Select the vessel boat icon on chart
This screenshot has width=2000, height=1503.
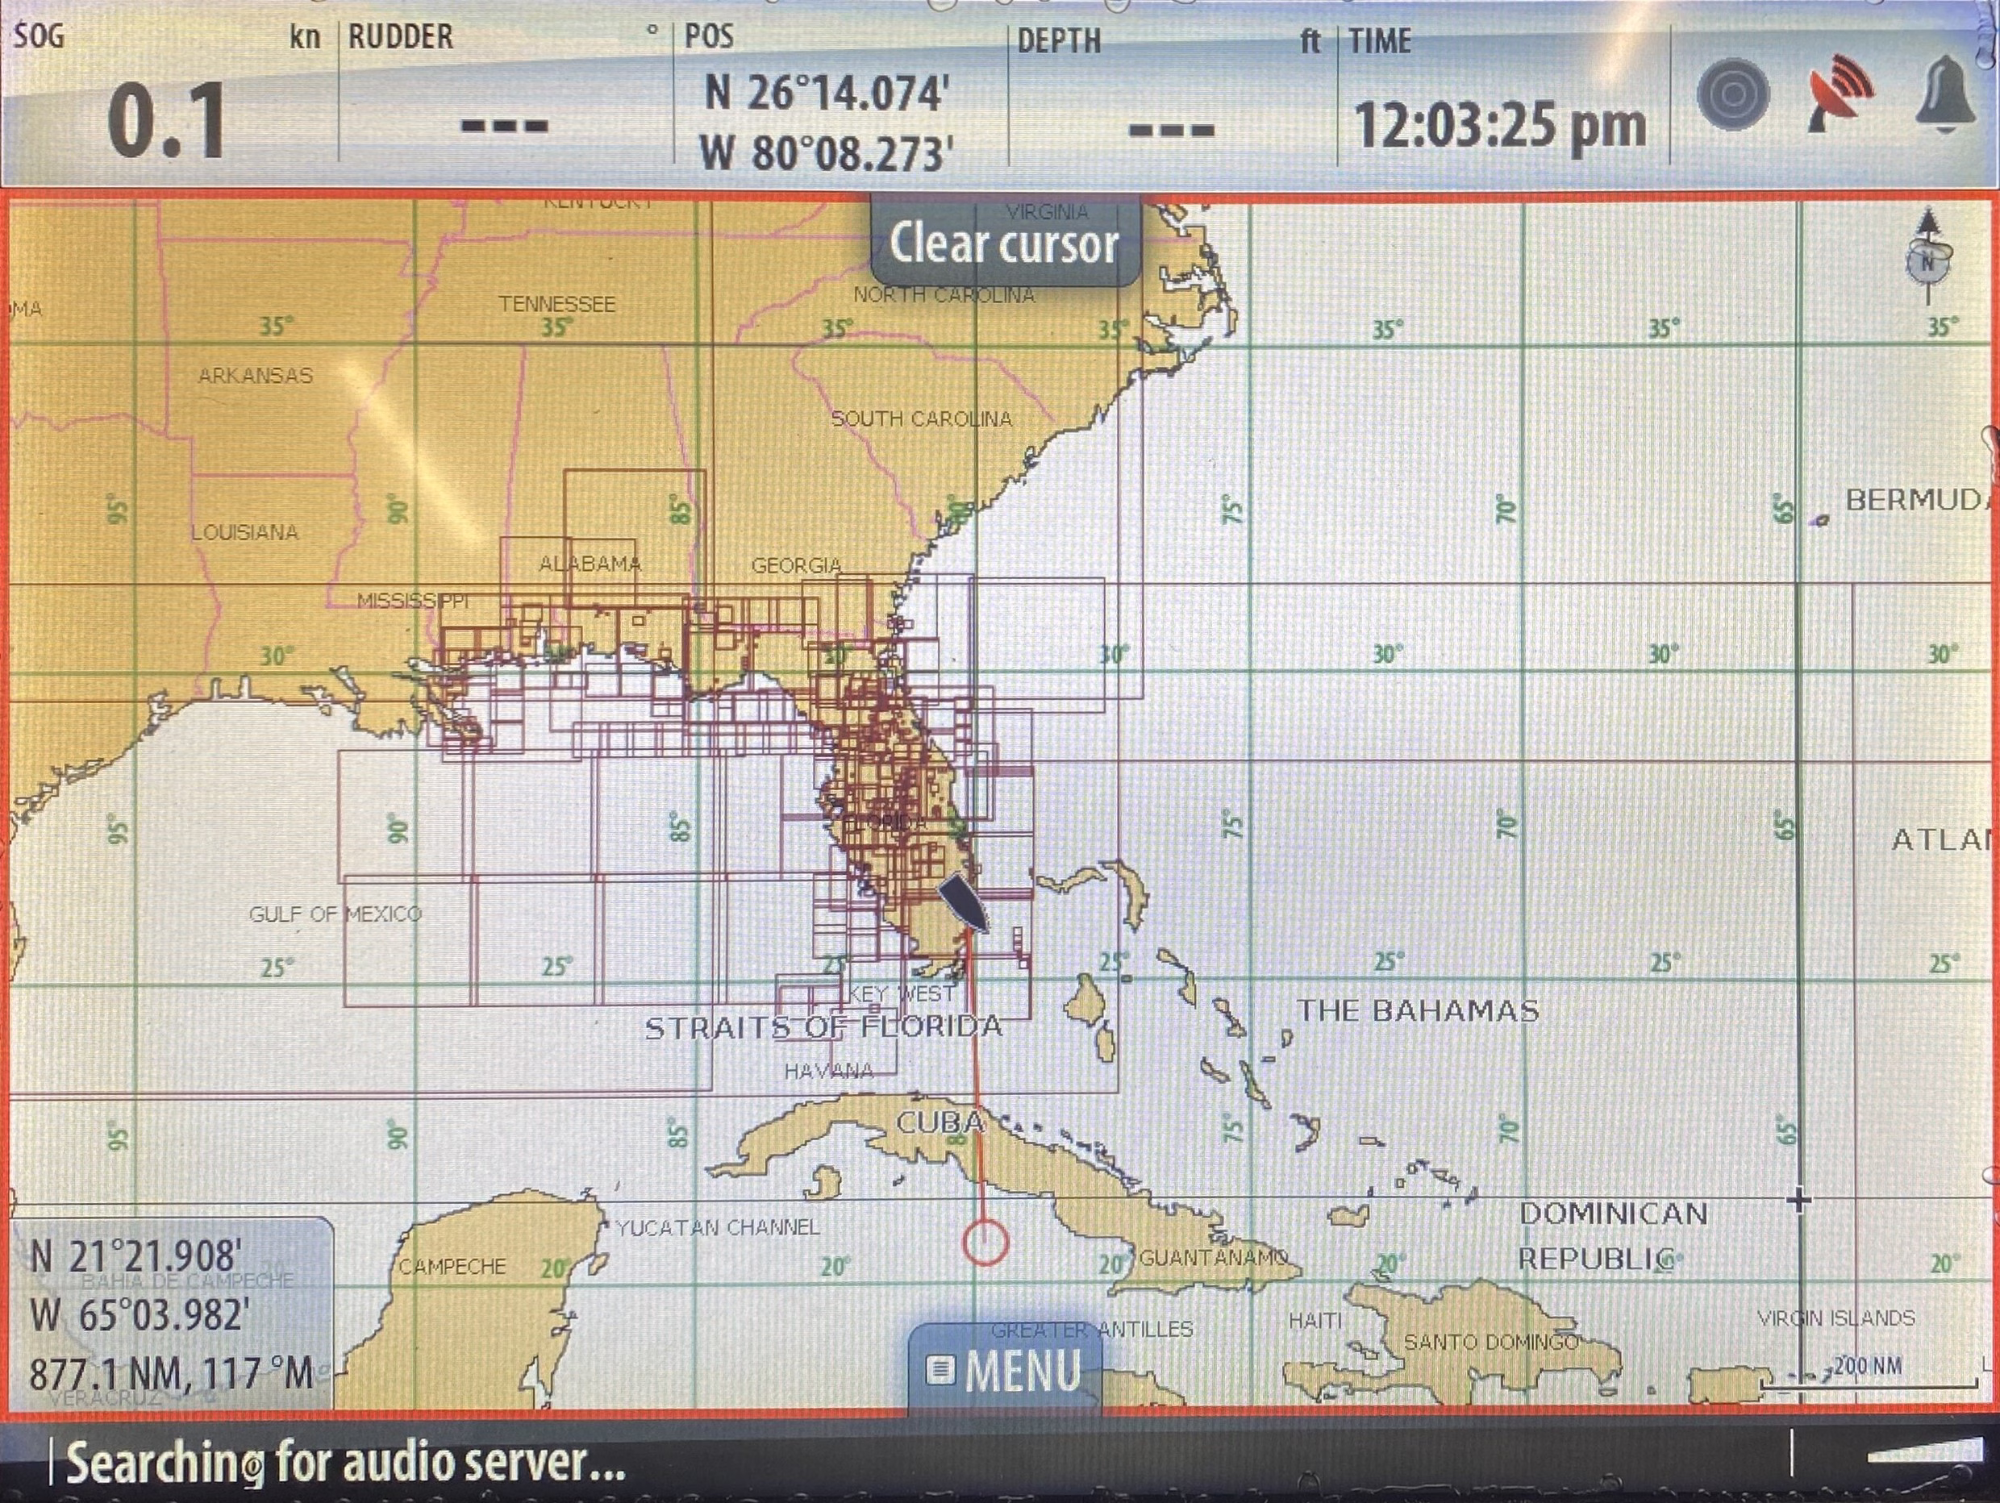(964, 902)
